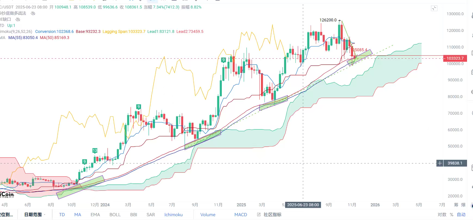Click the 2025-06-23 08:00 time marker
The width and height of the screenshot is (473, 220).
[x=303, y=205]
